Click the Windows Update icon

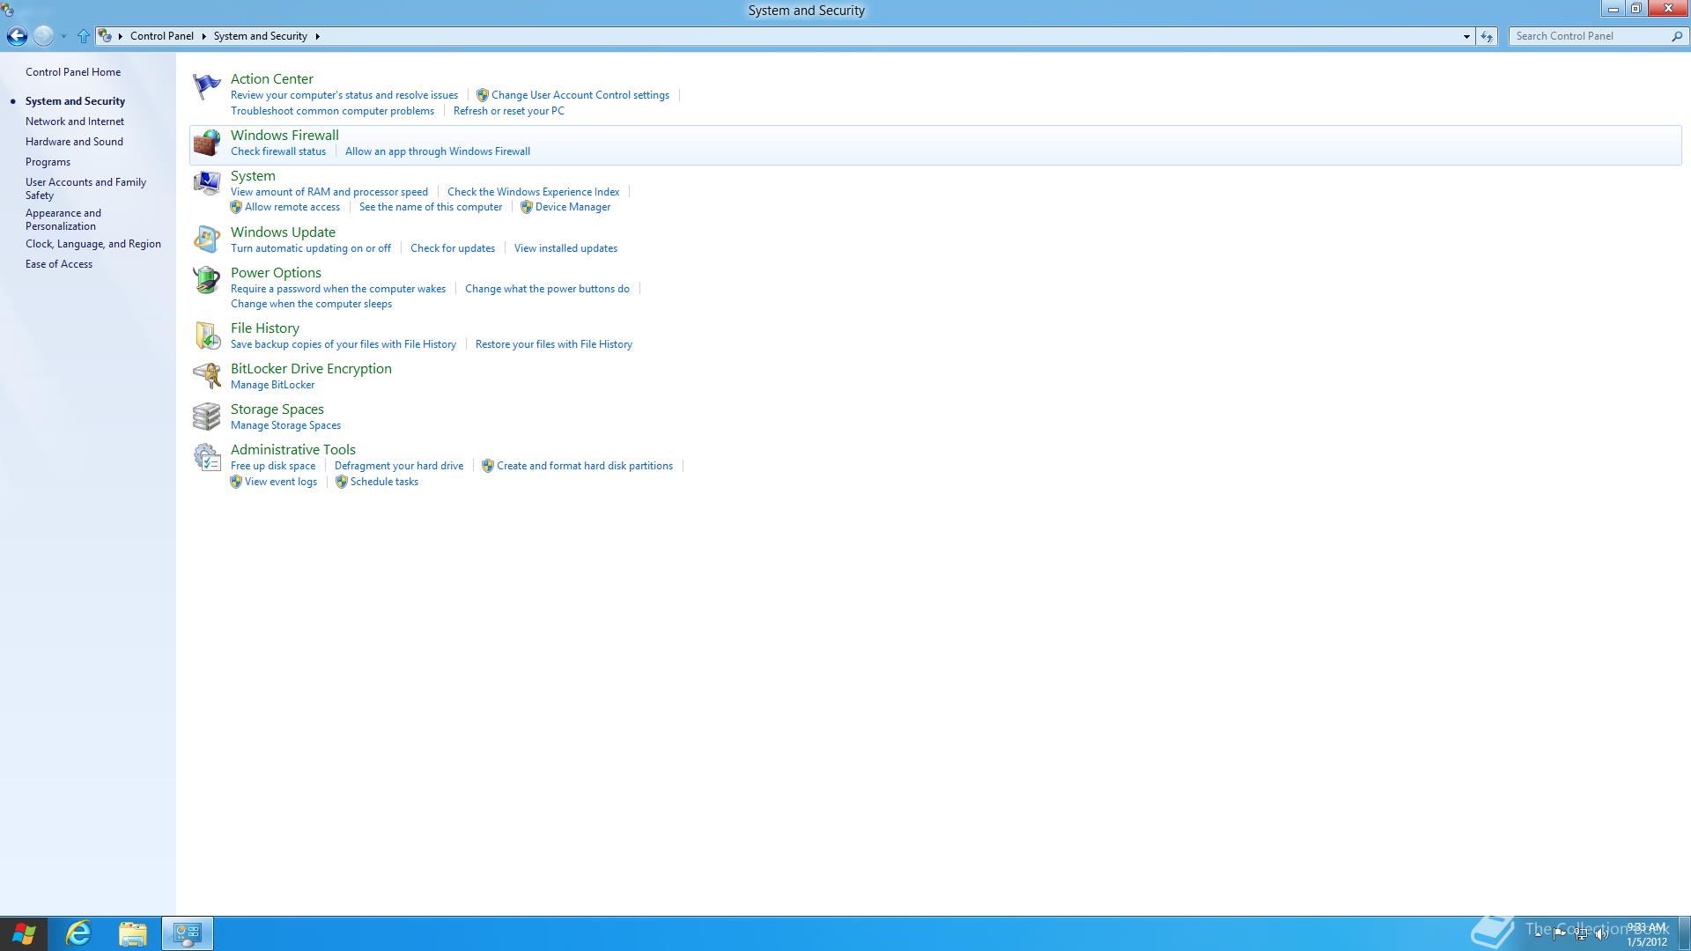tap(206, 240)
